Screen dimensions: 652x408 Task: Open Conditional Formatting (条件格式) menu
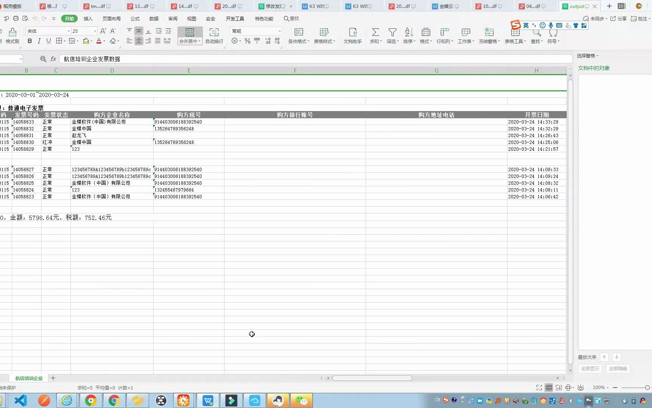click(298, 36)
